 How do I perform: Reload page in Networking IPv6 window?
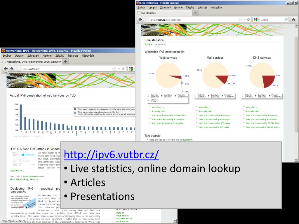(123, 69)
